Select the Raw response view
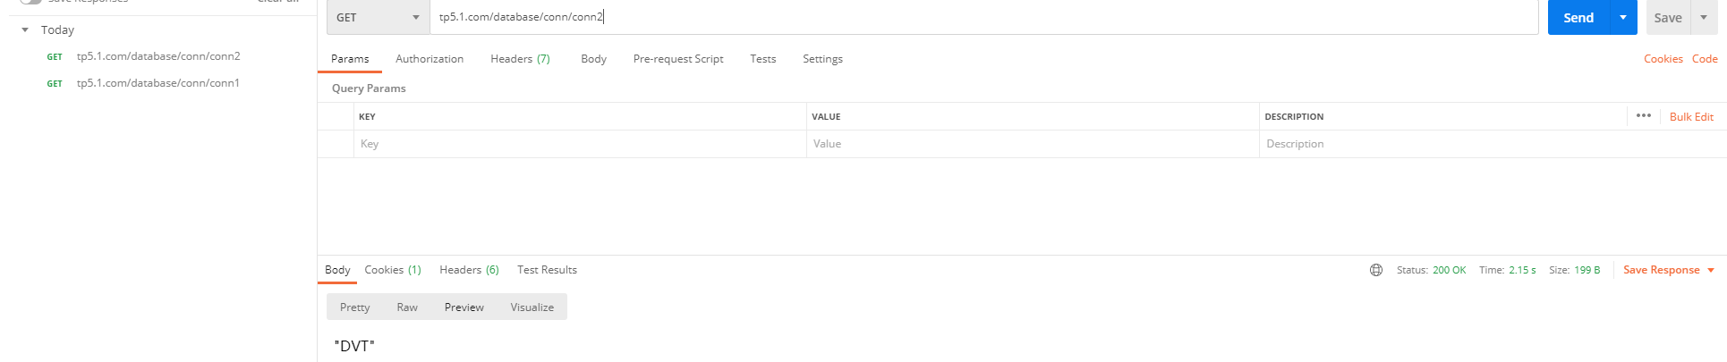Screen dimensions: 1727x362 [x=407, y=307]
